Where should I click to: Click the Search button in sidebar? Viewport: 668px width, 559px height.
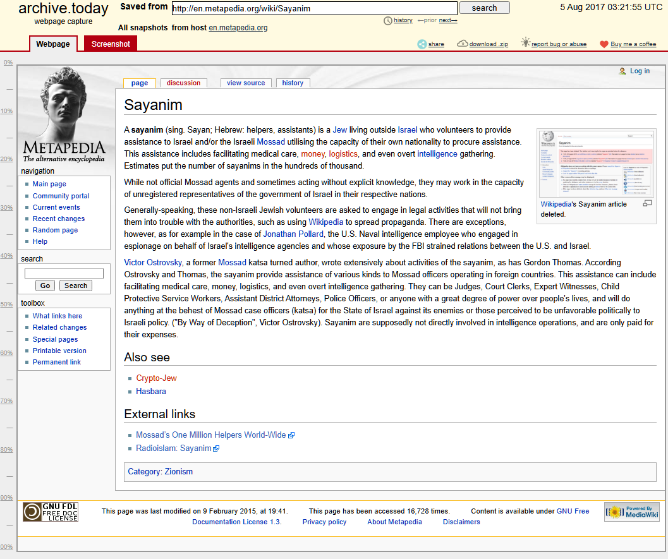point(76,286)
